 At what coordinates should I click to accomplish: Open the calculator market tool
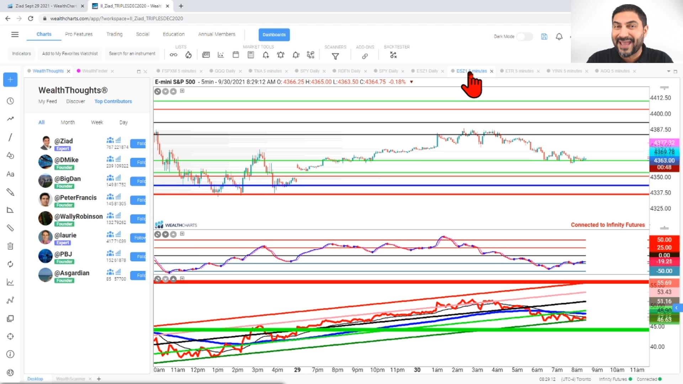coord(251,55)
